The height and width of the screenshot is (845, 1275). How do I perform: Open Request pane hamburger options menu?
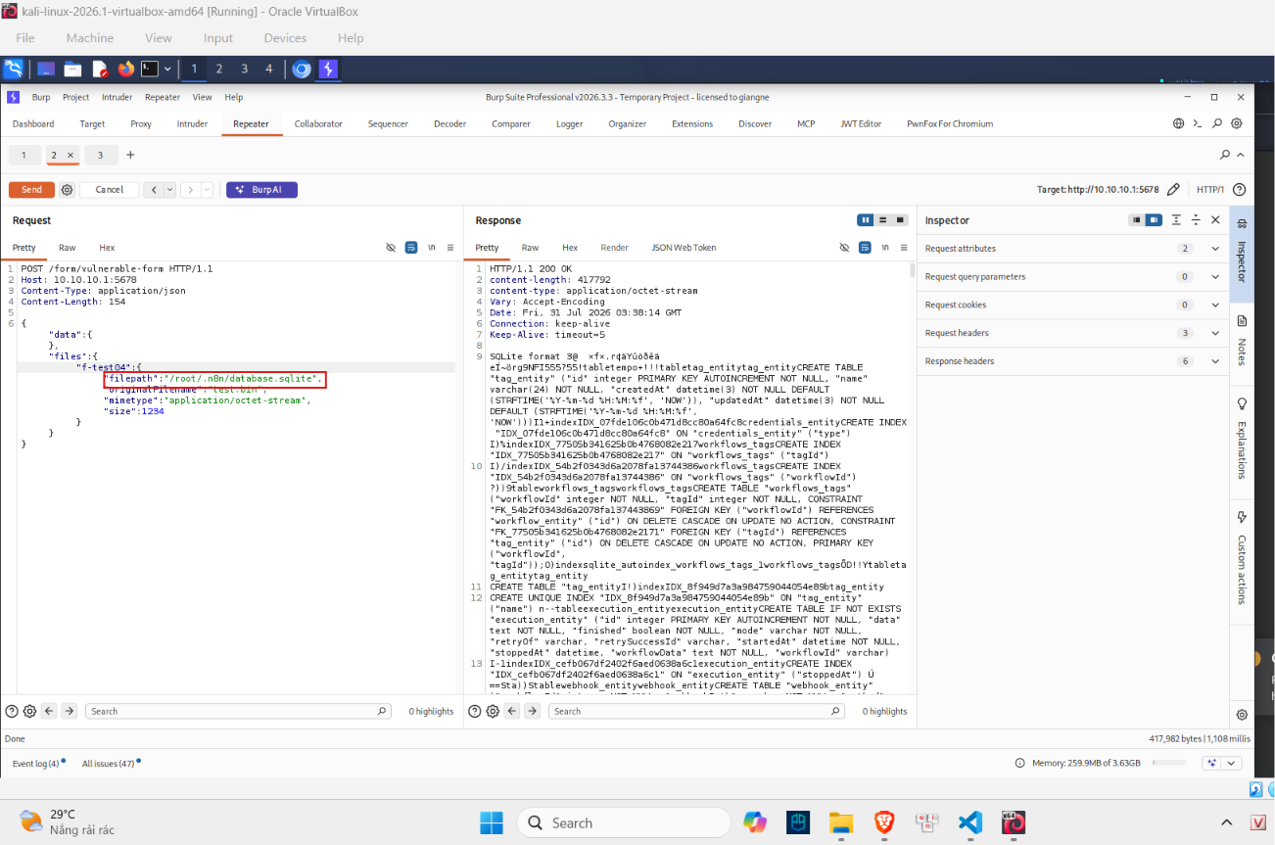[x=450, y=248]
